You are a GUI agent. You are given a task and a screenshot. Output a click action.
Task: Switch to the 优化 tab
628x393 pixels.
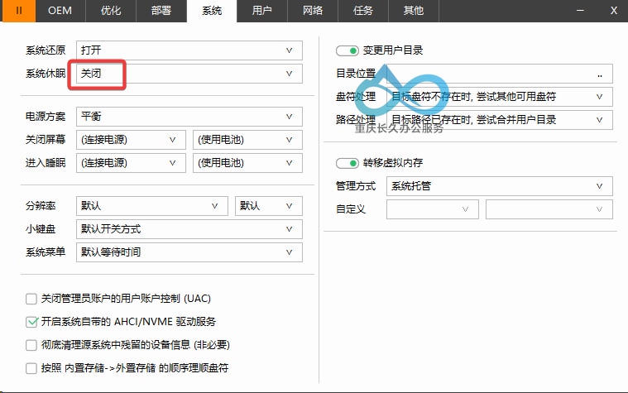tap(111, 11)
